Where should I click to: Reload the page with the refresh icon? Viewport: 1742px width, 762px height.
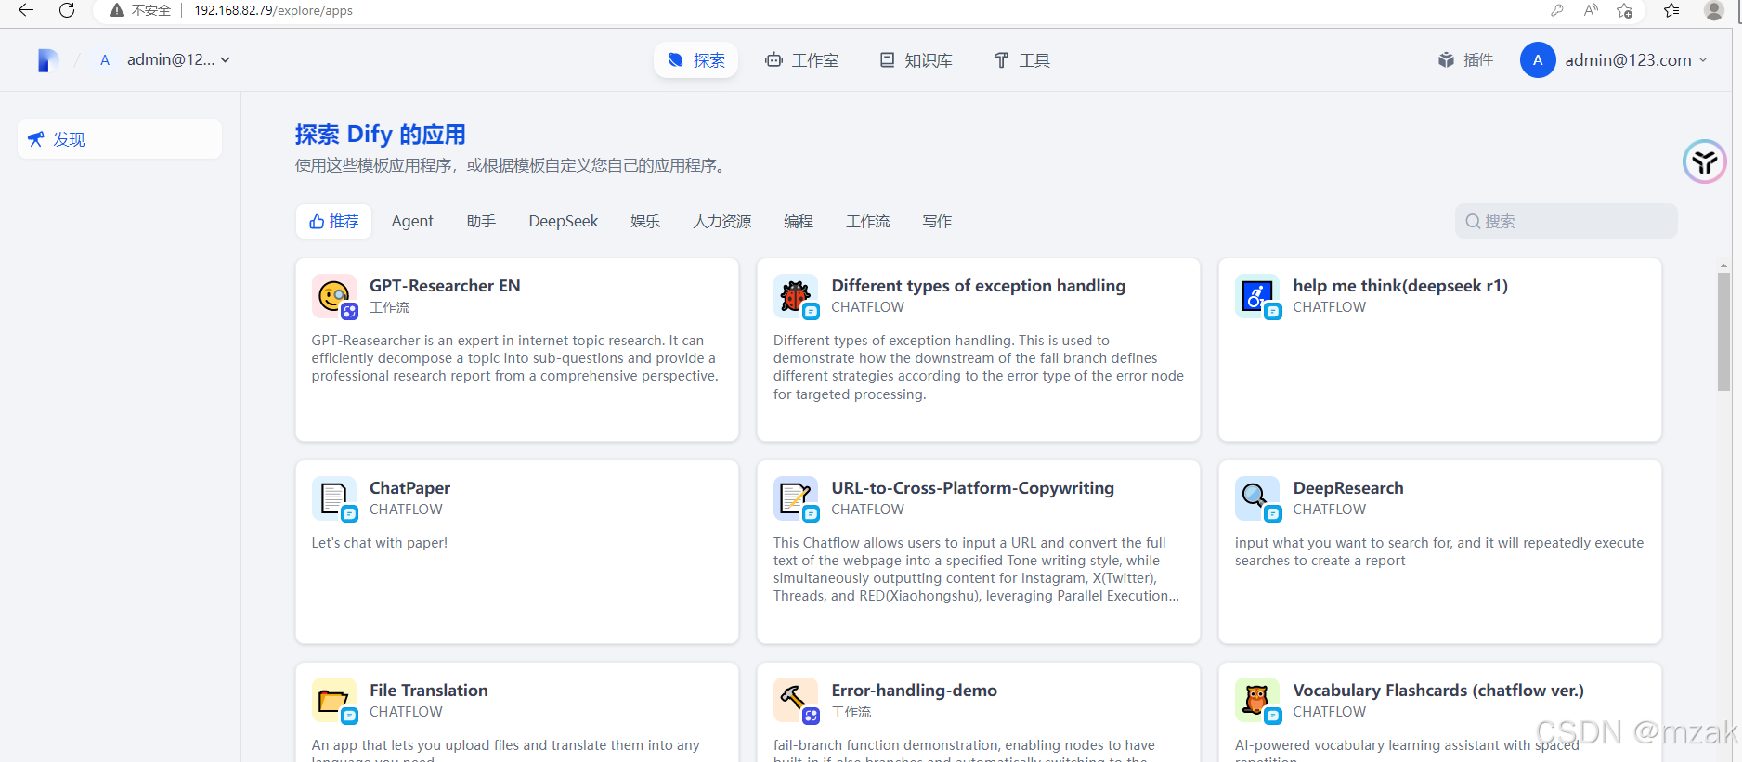point(67,10)
